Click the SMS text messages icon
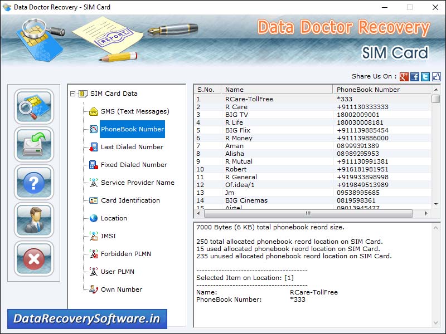446x334 pixels. pyautogui.click(x=93, y=111)
